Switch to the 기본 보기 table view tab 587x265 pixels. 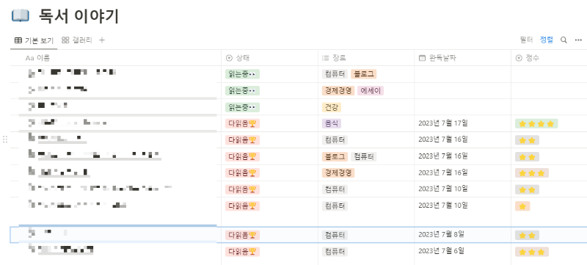click(x=34, y=40)
